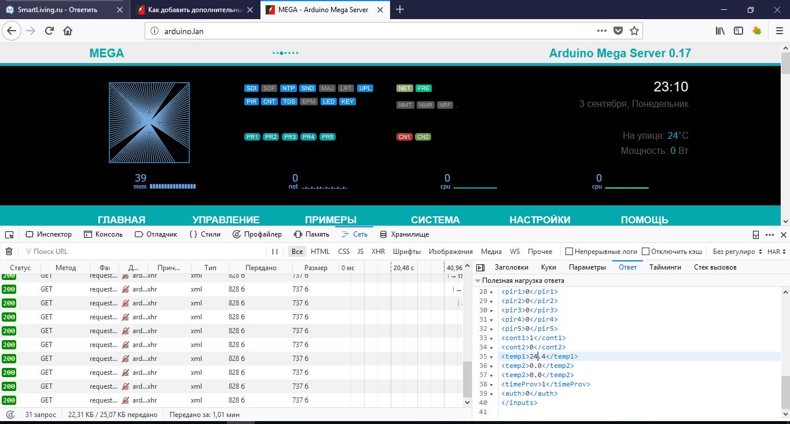Enable the disable cache checkbox
790x424 pixels.
pyautogui.click(x=646, y=252)
